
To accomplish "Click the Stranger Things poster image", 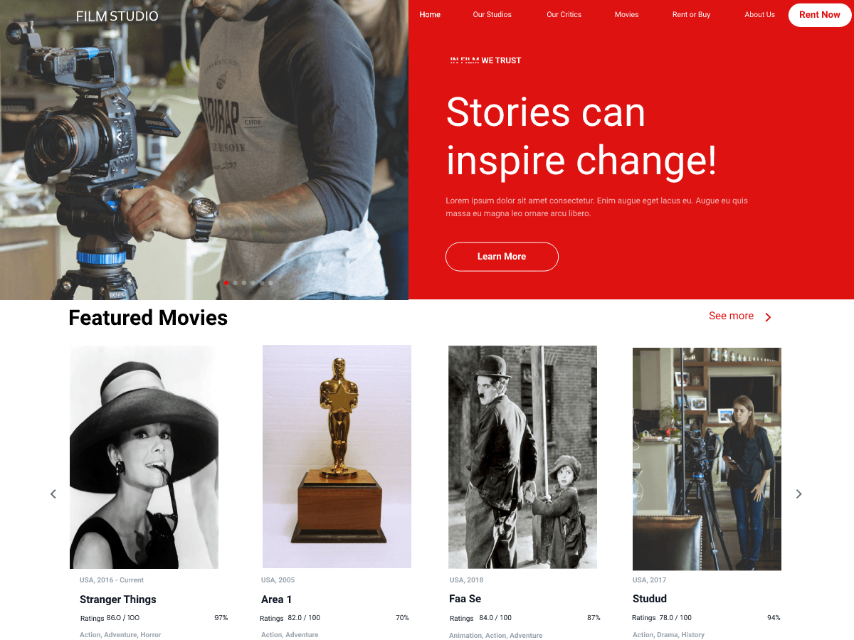I will pyautogui.click(x=144, y=457).
